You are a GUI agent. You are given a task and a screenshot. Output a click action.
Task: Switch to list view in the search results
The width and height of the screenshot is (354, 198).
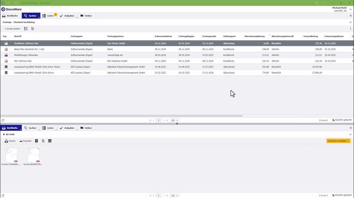[26, 28]
